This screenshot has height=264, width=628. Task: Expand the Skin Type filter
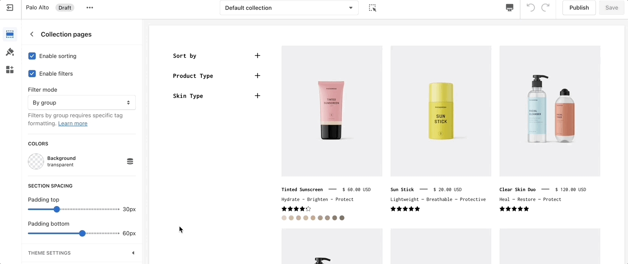coord(257,96)
